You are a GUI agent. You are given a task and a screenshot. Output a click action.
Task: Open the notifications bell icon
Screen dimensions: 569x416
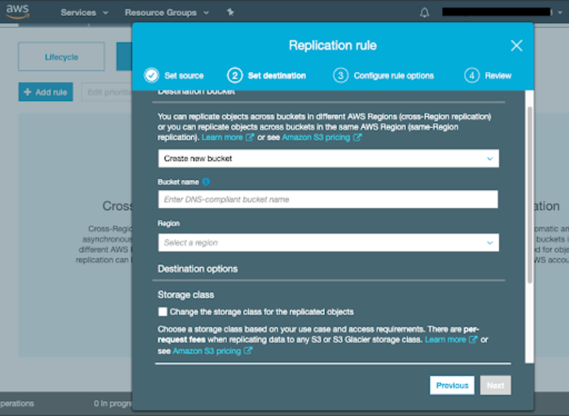(x=425, y=12)
